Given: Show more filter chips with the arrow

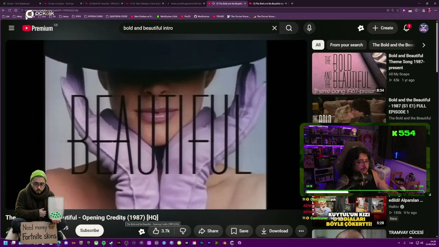Looking at the screenshot, I should pos(424,45).
